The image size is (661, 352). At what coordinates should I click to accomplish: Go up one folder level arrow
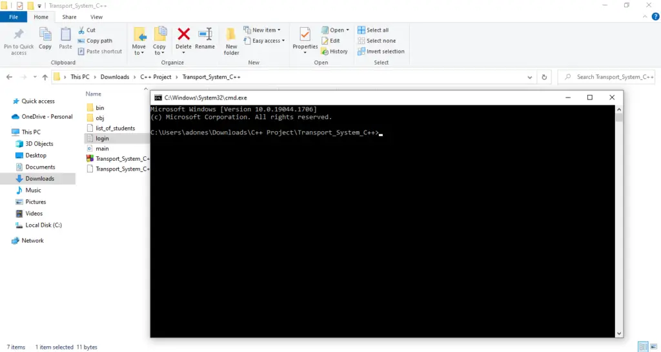(x=45, y=77)
